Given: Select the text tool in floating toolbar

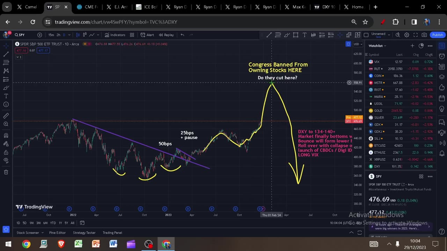Looking at the screenshot, I should tap(305, 35).
